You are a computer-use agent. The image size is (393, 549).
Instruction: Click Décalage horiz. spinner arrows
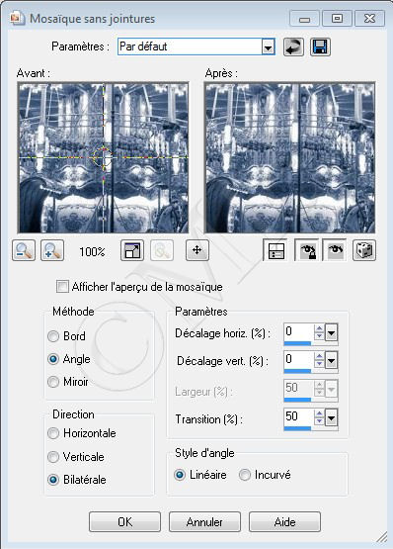[319, 332]
